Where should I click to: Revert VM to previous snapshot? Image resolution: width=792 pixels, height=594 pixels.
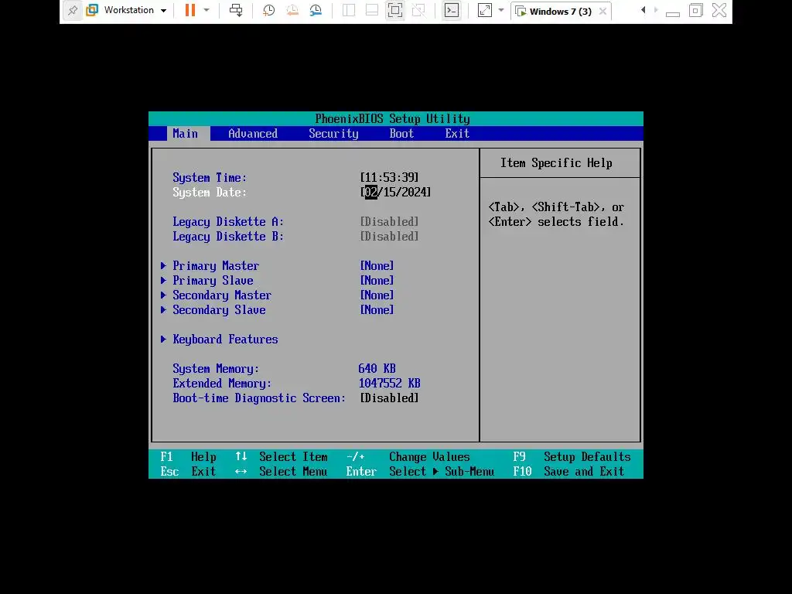point(292,10)
